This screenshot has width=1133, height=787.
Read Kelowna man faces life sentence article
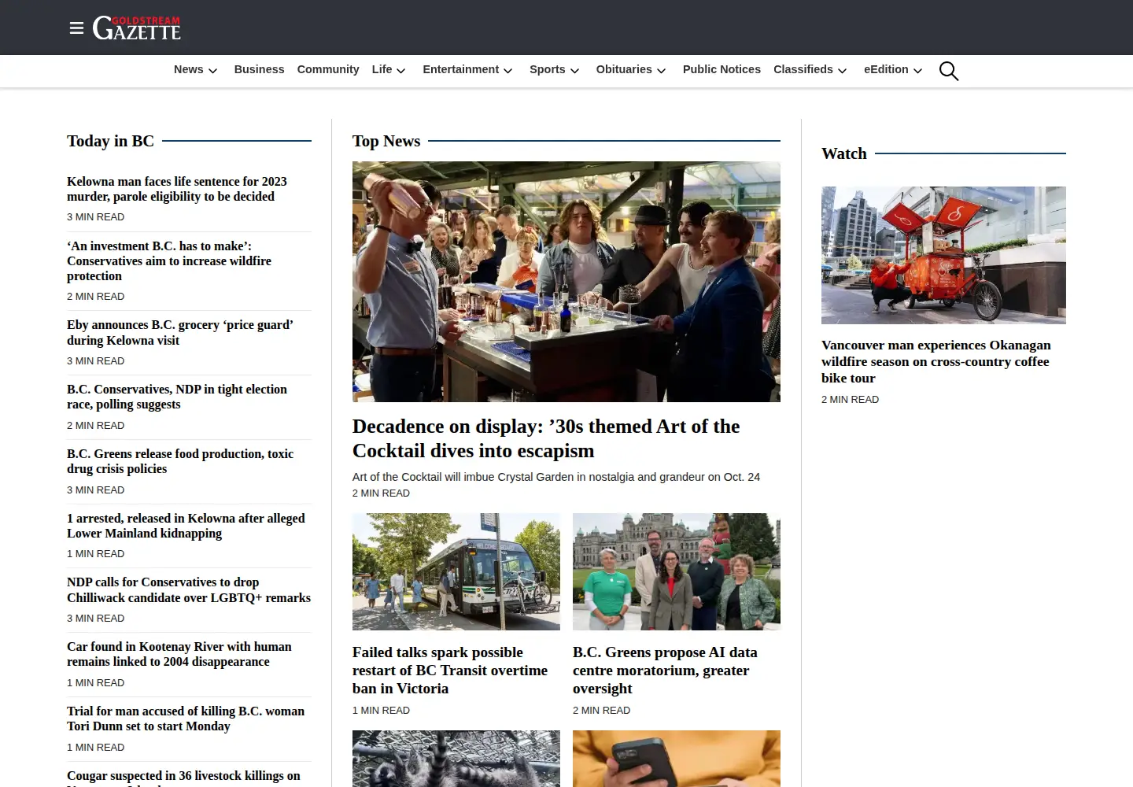(x=177, y=189)
